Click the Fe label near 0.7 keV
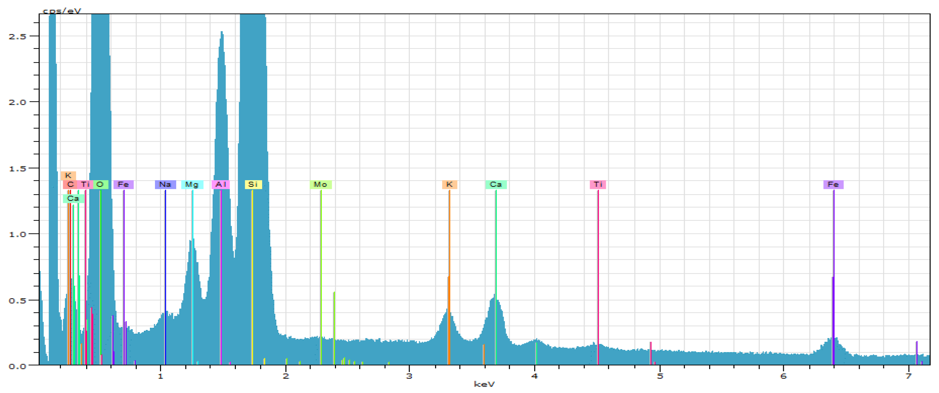The height and width of the screenshot is (393, 939). click(123, 184)
